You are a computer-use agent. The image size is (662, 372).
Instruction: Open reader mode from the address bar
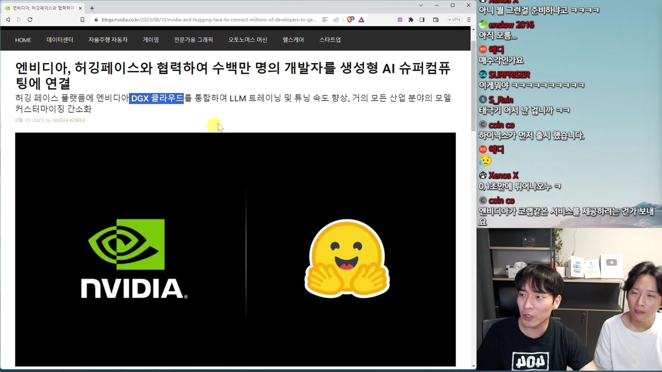325,20
